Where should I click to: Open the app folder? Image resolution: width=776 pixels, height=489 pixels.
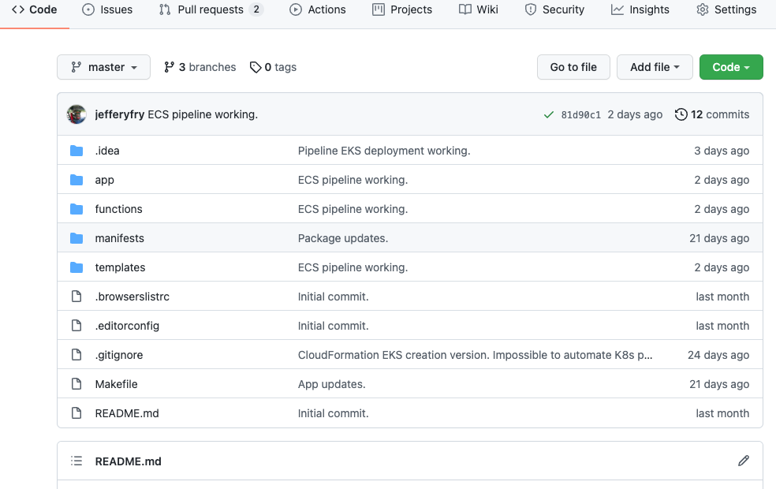104,180
